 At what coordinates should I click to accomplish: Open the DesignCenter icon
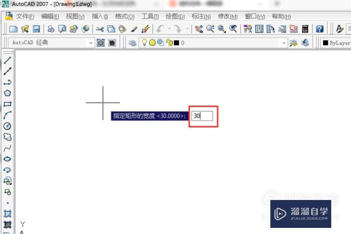[259, 29]
